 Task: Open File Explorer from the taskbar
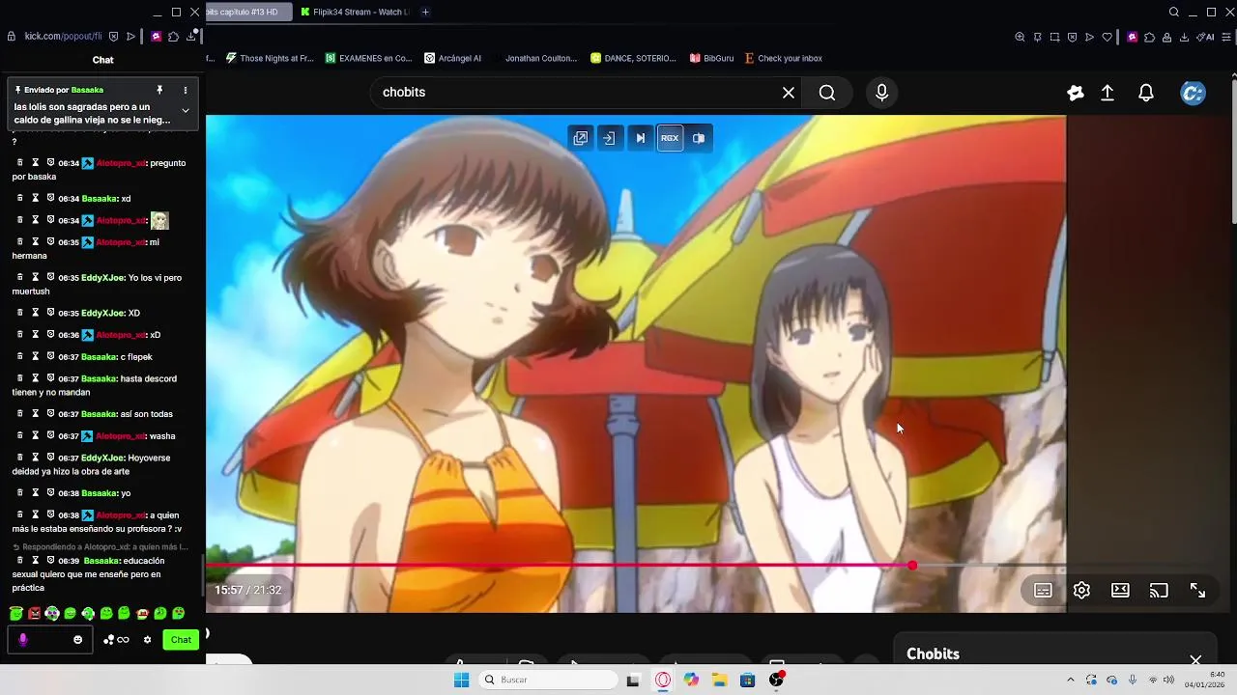pos(719,680)
